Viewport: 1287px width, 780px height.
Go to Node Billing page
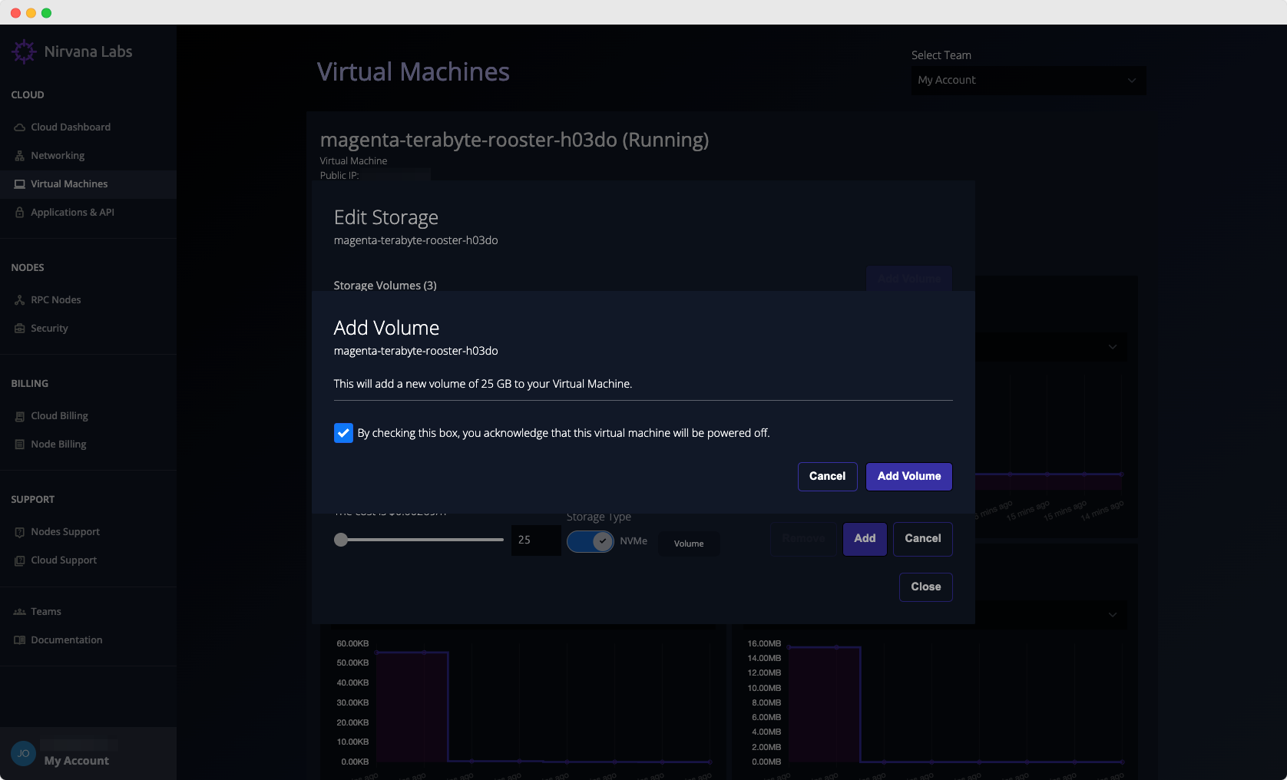click(58, 445)
